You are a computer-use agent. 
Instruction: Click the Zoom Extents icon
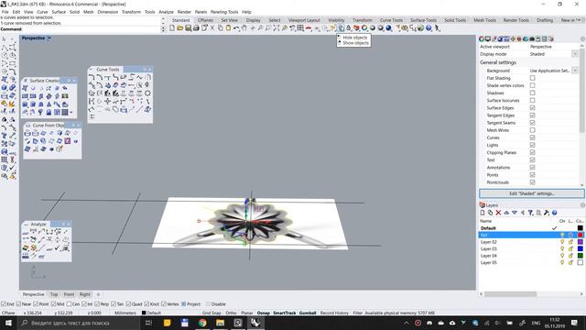point(277,28)
